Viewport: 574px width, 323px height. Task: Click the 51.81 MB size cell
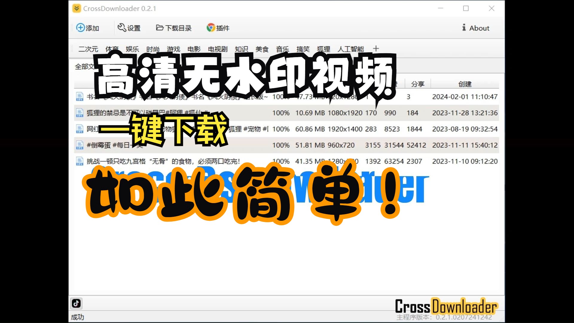click(x=310, y=145)
